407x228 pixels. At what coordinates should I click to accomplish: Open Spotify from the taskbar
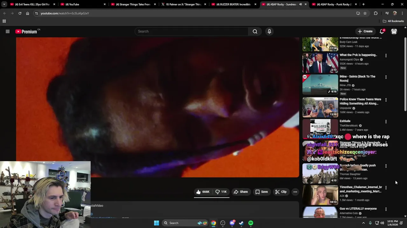[x=251, y=223]
